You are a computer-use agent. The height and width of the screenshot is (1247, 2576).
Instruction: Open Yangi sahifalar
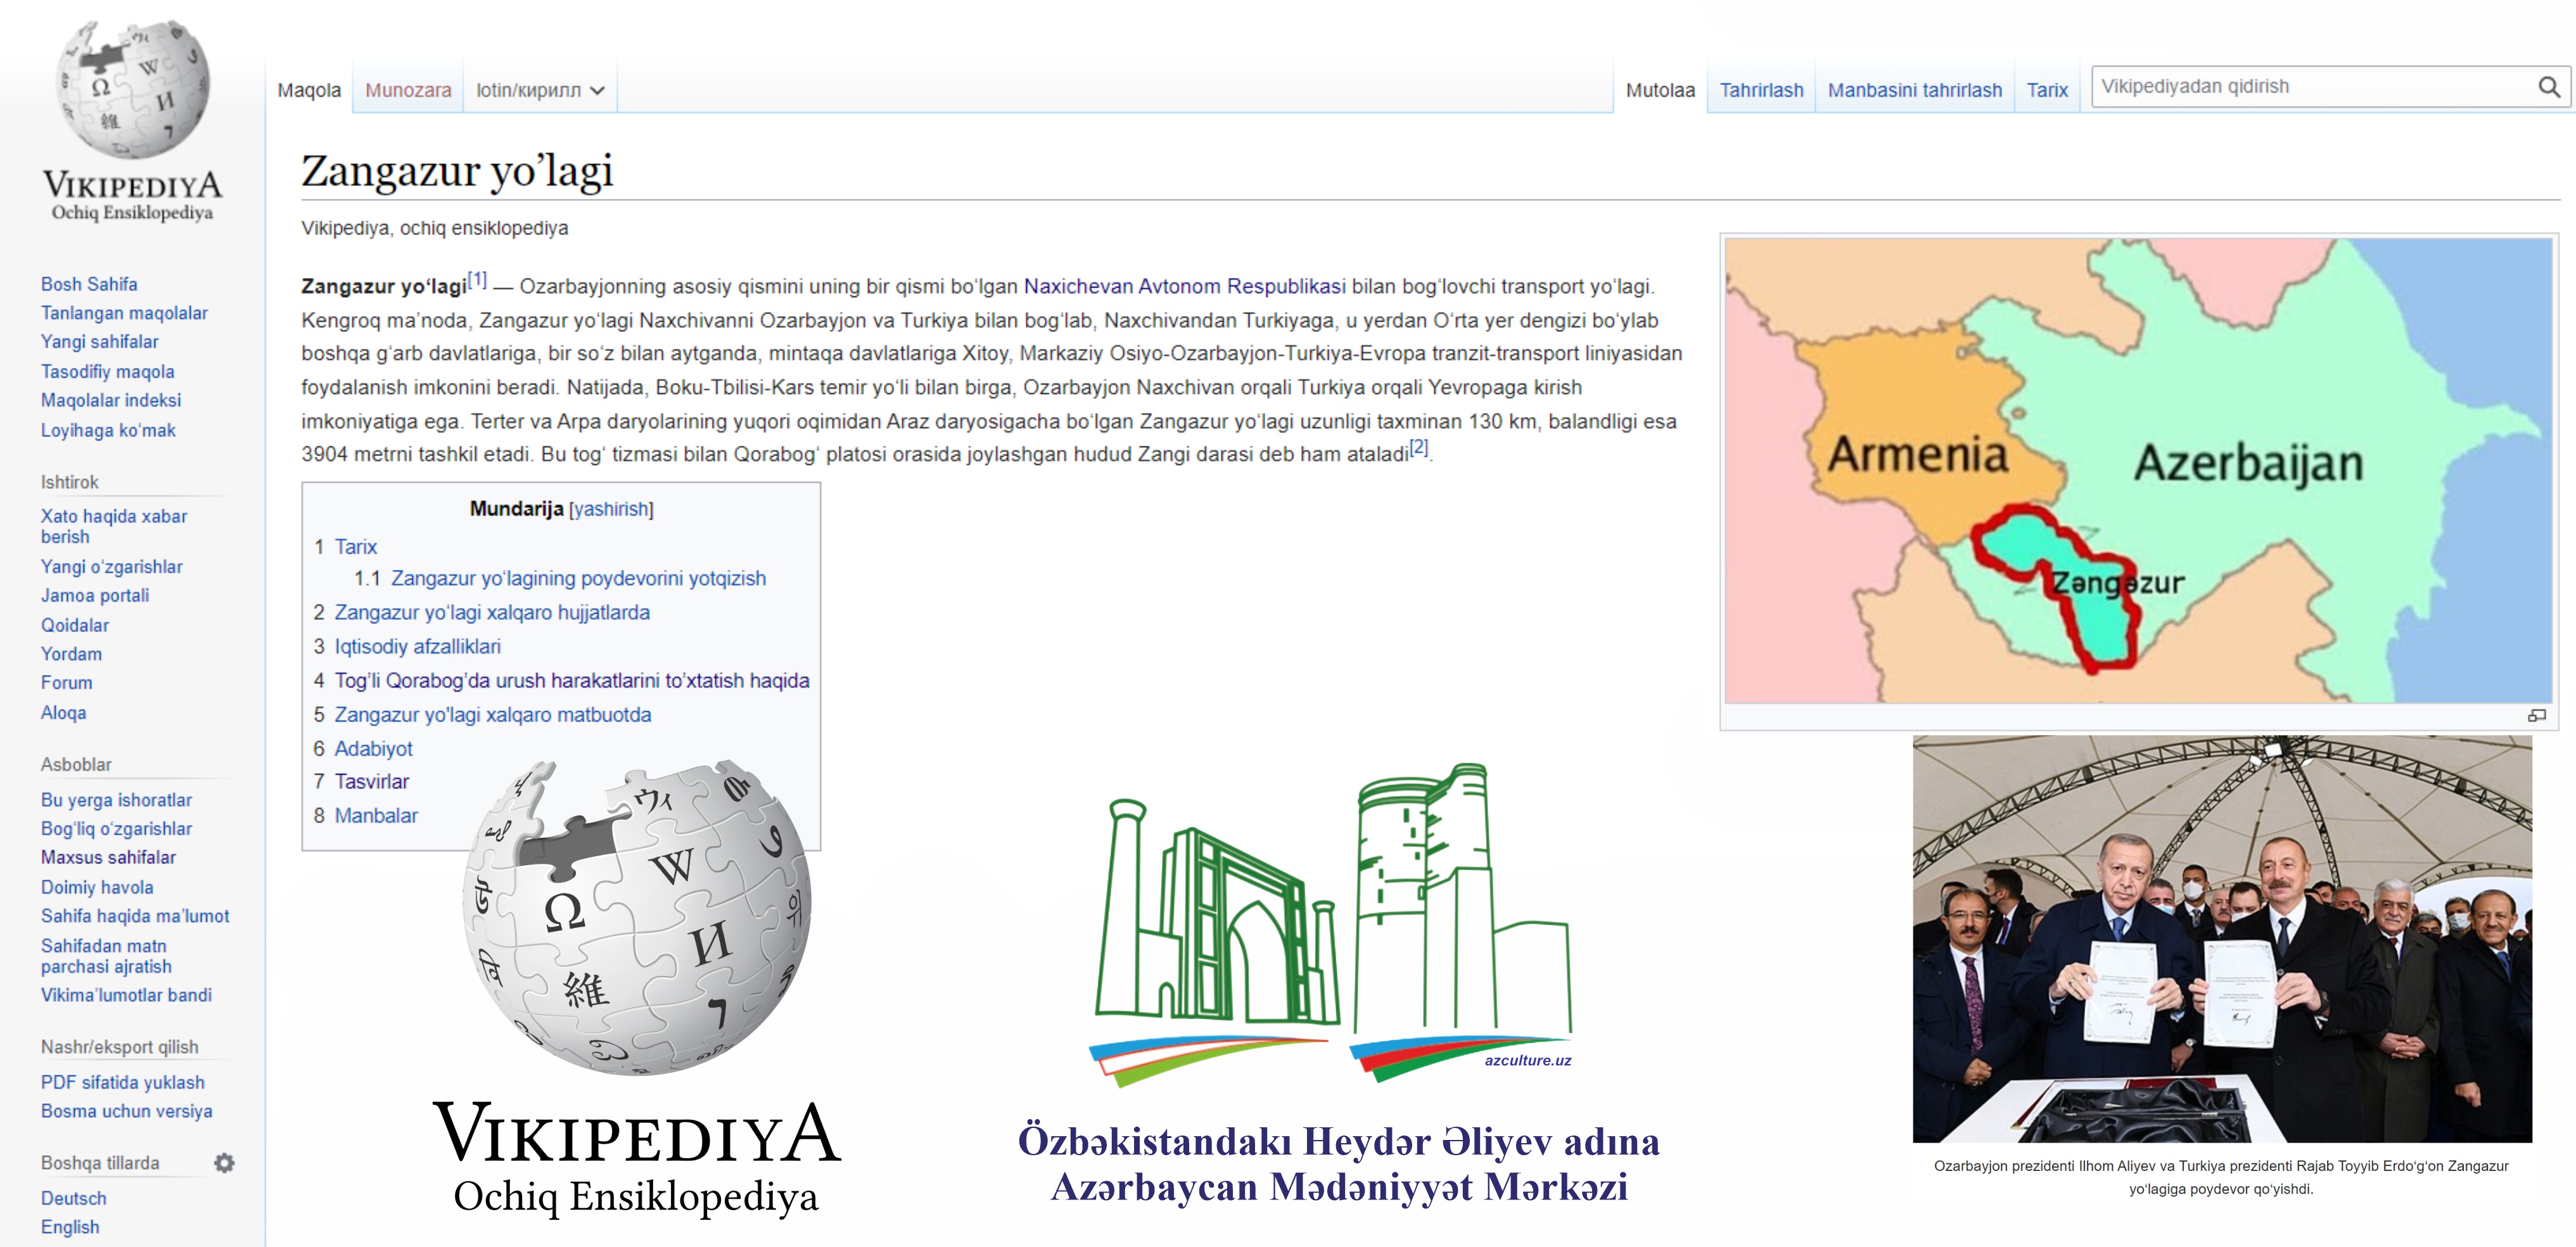pyautogui.click(x=99, y=342)
